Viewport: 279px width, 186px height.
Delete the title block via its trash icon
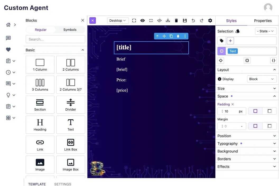[x=178, y=36]
